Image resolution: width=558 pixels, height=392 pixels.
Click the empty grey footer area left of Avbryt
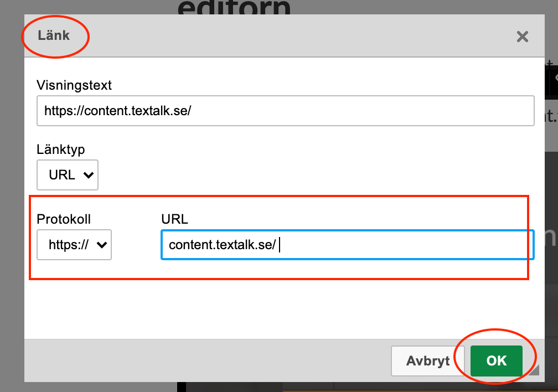(x=205, y=361)
